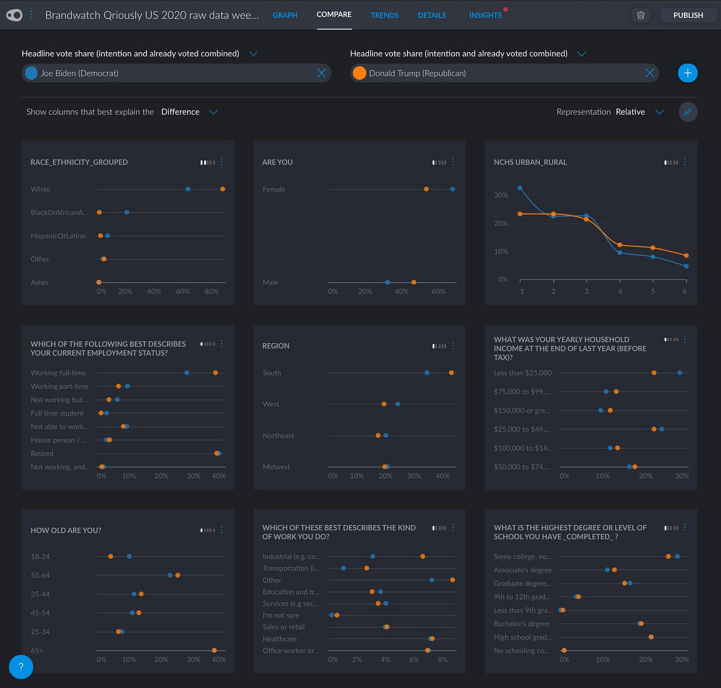721x688 pixels.
Task: Click the 'Bachelor's degree' label
Action: click(x=521, y=624)
